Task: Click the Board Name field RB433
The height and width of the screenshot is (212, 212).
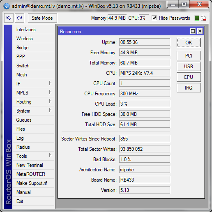Action: [x=145, y=180]
